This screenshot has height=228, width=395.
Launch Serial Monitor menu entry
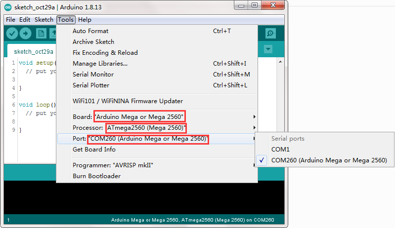click(157, 75)
